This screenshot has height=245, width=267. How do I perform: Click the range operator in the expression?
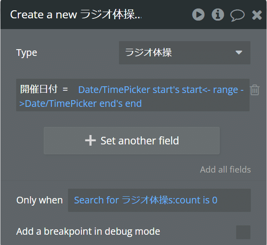coord(223,90)
